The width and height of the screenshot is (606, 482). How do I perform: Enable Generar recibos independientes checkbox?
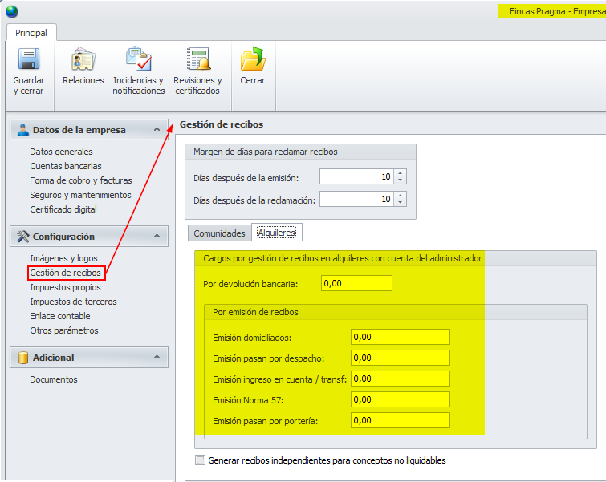point(201,460)
